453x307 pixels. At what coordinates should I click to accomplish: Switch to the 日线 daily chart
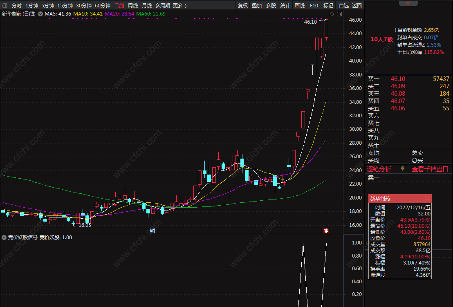tap(119, 5)
